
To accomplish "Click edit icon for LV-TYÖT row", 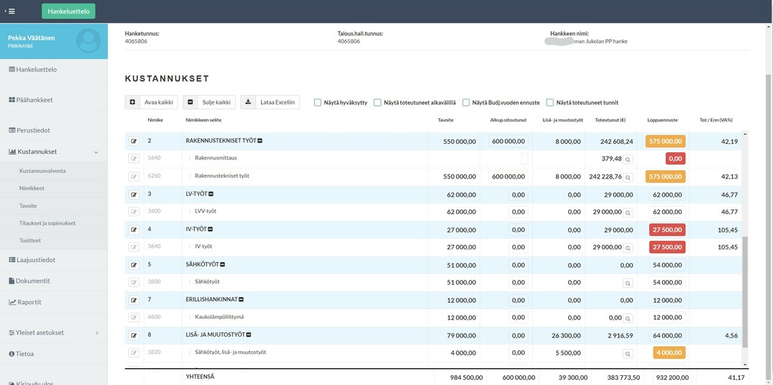I will coord(134,194).
